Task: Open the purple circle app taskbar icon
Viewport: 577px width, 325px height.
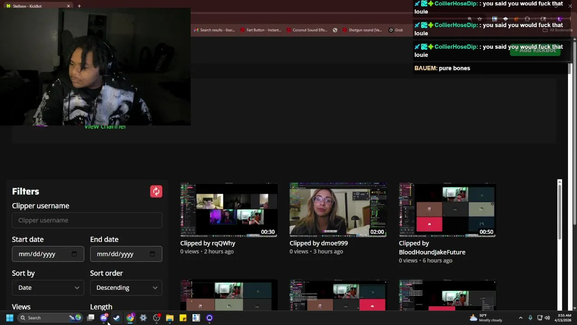Action: (x=209, y=318)
